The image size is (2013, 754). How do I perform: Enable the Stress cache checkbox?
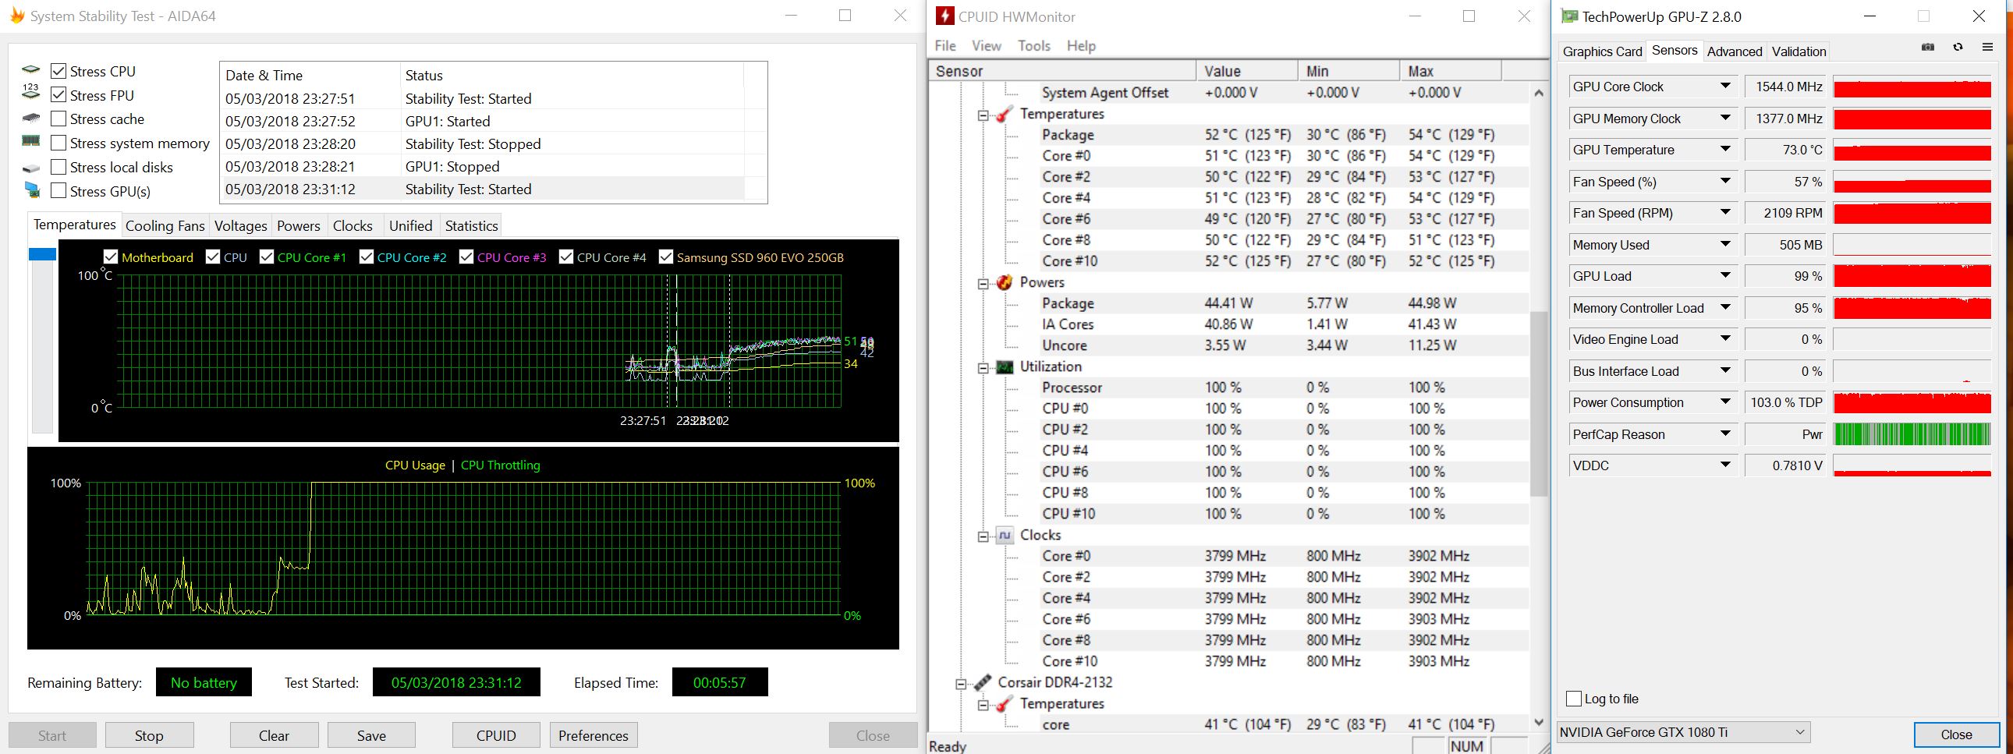[58, 119]
